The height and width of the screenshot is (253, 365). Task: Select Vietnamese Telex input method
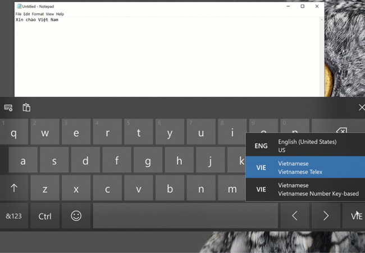[x=305, y=168]
